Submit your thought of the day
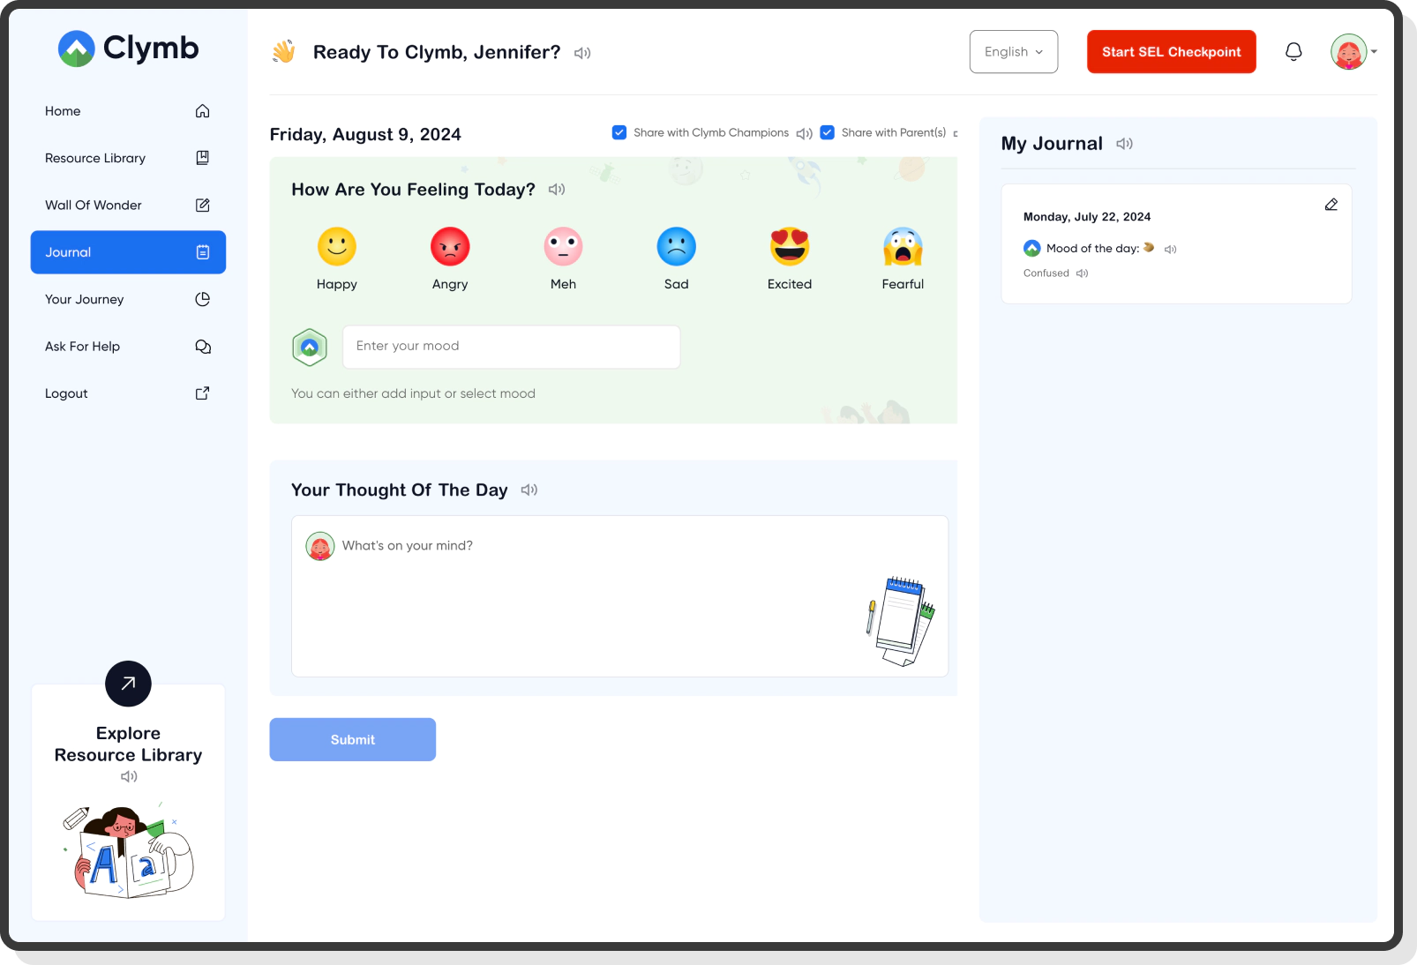 pos(352,739)
